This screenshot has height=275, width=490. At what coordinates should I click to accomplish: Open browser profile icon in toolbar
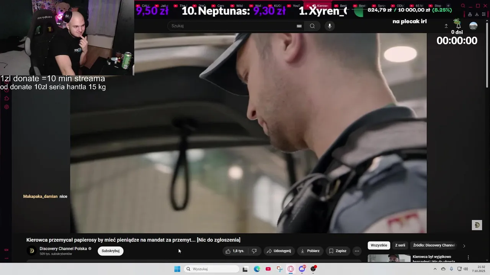tap(470, 14)
